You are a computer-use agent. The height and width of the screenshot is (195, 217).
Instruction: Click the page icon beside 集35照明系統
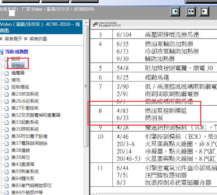[x=6, y=129]
